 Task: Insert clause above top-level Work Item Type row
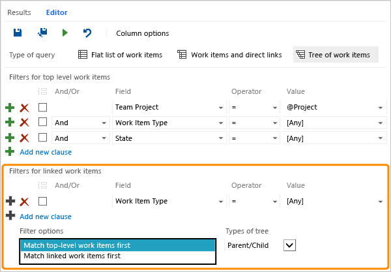(10, 122)
